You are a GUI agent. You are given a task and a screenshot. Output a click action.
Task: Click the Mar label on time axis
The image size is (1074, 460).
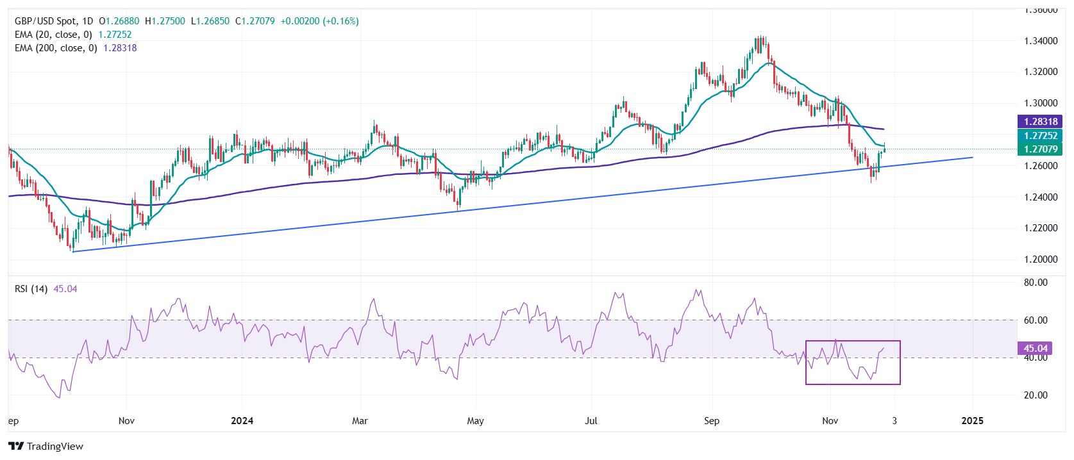pyautogui.click(x=360, y=421)
